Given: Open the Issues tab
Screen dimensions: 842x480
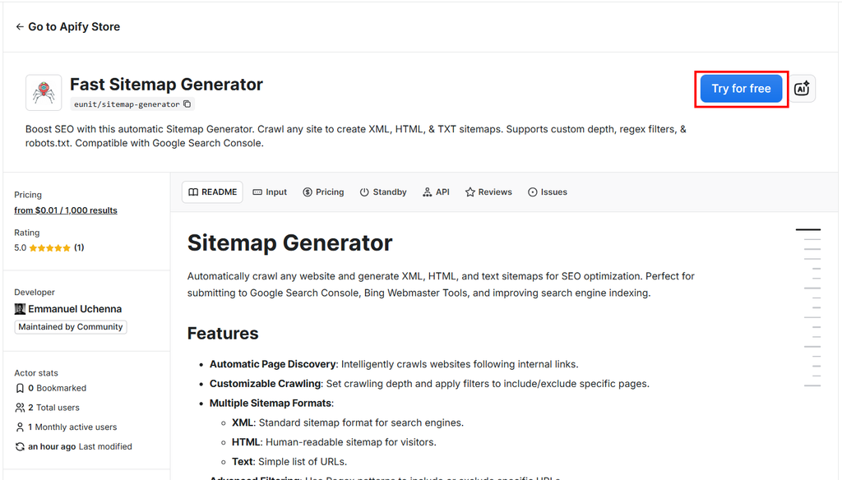Looking at the screenshot, I should (548, 192).
